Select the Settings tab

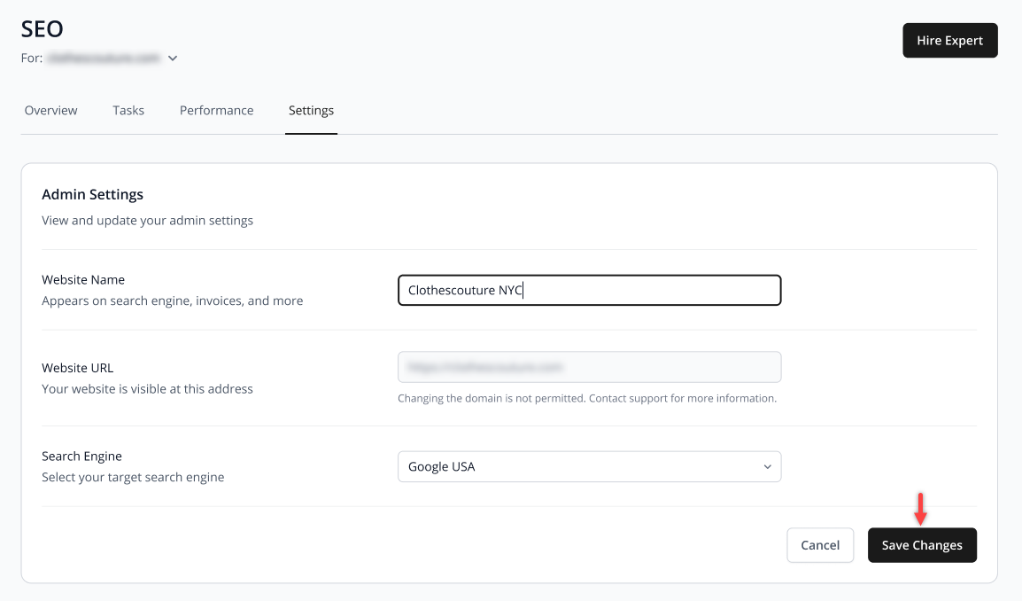311,110
